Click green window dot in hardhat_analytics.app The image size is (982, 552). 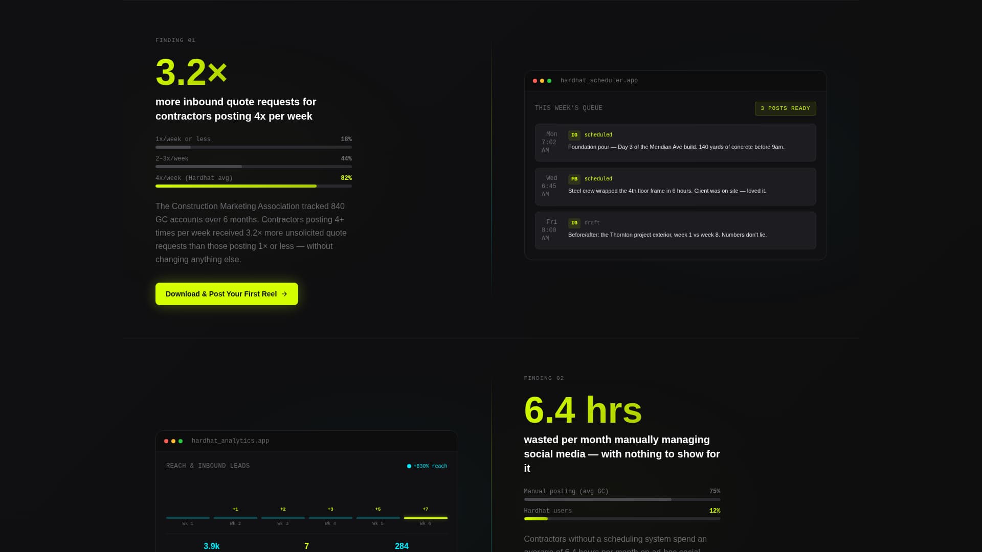181,441
